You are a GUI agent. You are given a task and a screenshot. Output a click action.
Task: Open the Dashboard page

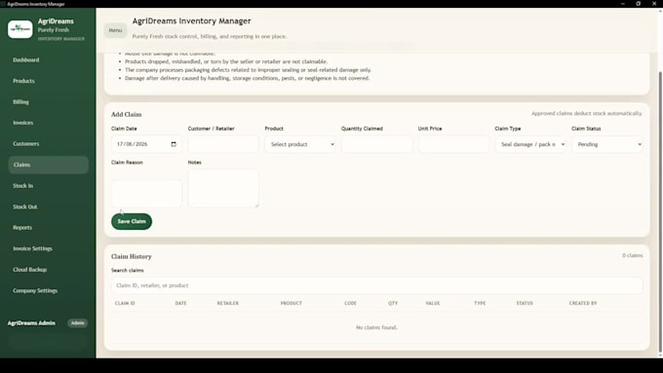48,60
